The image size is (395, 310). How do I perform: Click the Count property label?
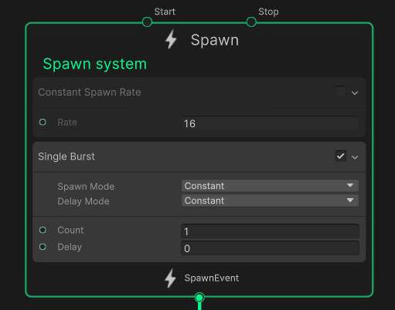point(70,230)
